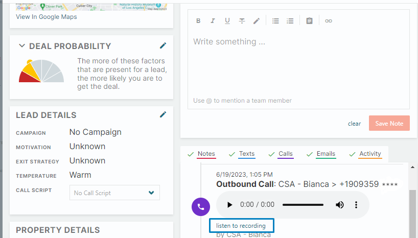This screenshot has height=238, width=418.
Task: Select the Activity filter tab
Action: tap(370, 154)
